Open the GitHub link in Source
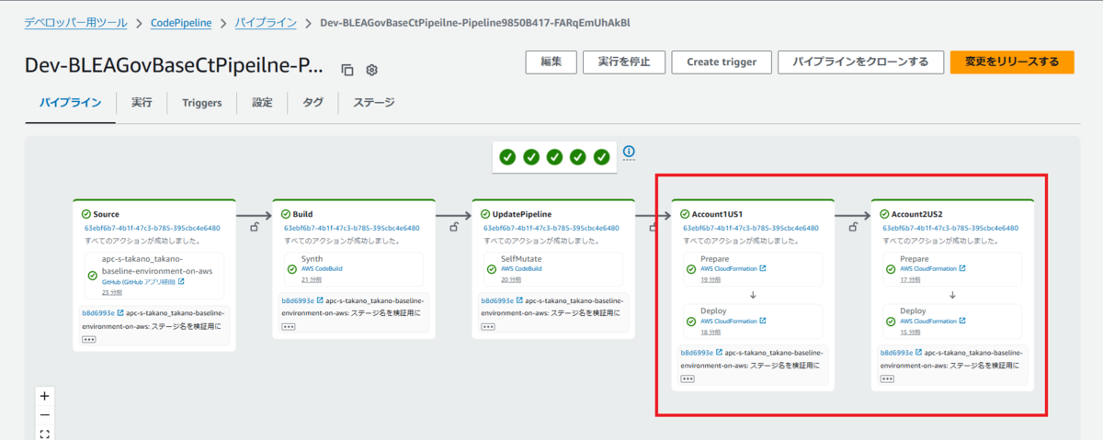This screenshot has width=1103, height=440. click(139, 282)
